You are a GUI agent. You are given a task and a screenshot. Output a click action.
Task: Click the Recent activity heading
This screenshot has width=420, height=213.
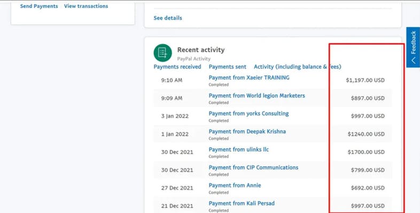201,50
